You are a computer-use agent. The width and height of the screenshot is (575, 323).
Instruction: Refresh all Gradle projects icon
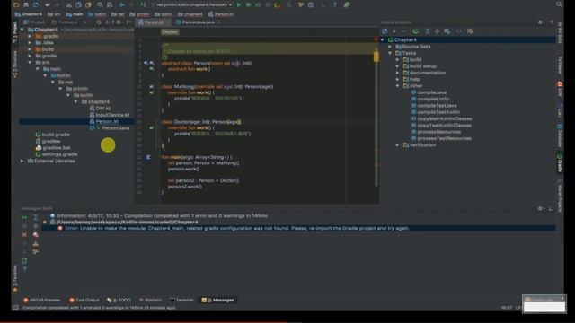385,31
